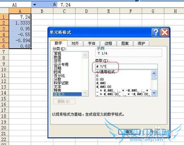Select row 7 header
Screen dimensions: 184x145
[x=4, y=52]
